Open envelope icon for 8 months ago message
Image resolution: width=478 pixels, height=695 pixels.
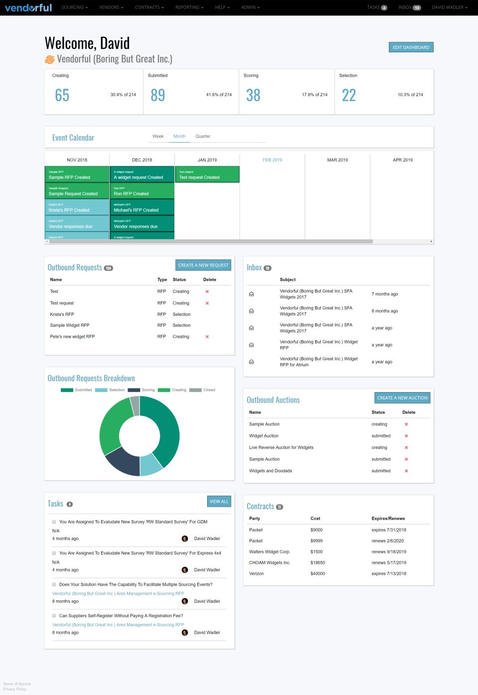[x=251, y=311]
